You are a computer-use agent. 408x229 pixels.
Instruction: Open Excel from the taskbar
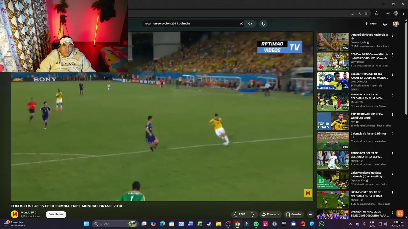coord(200,224)
